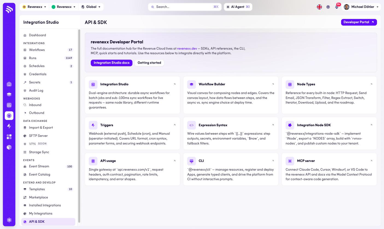The image size is (384, 229).
Task: Open the MCP server card arrow icon
Action: pyautogui.click(x=371, y=161)
